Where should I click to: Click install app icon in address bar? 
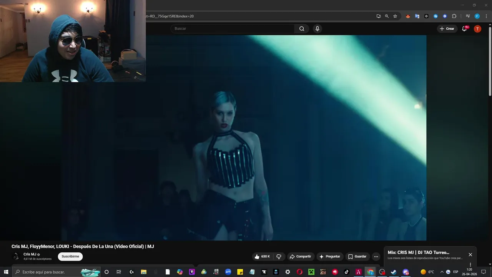379,16
